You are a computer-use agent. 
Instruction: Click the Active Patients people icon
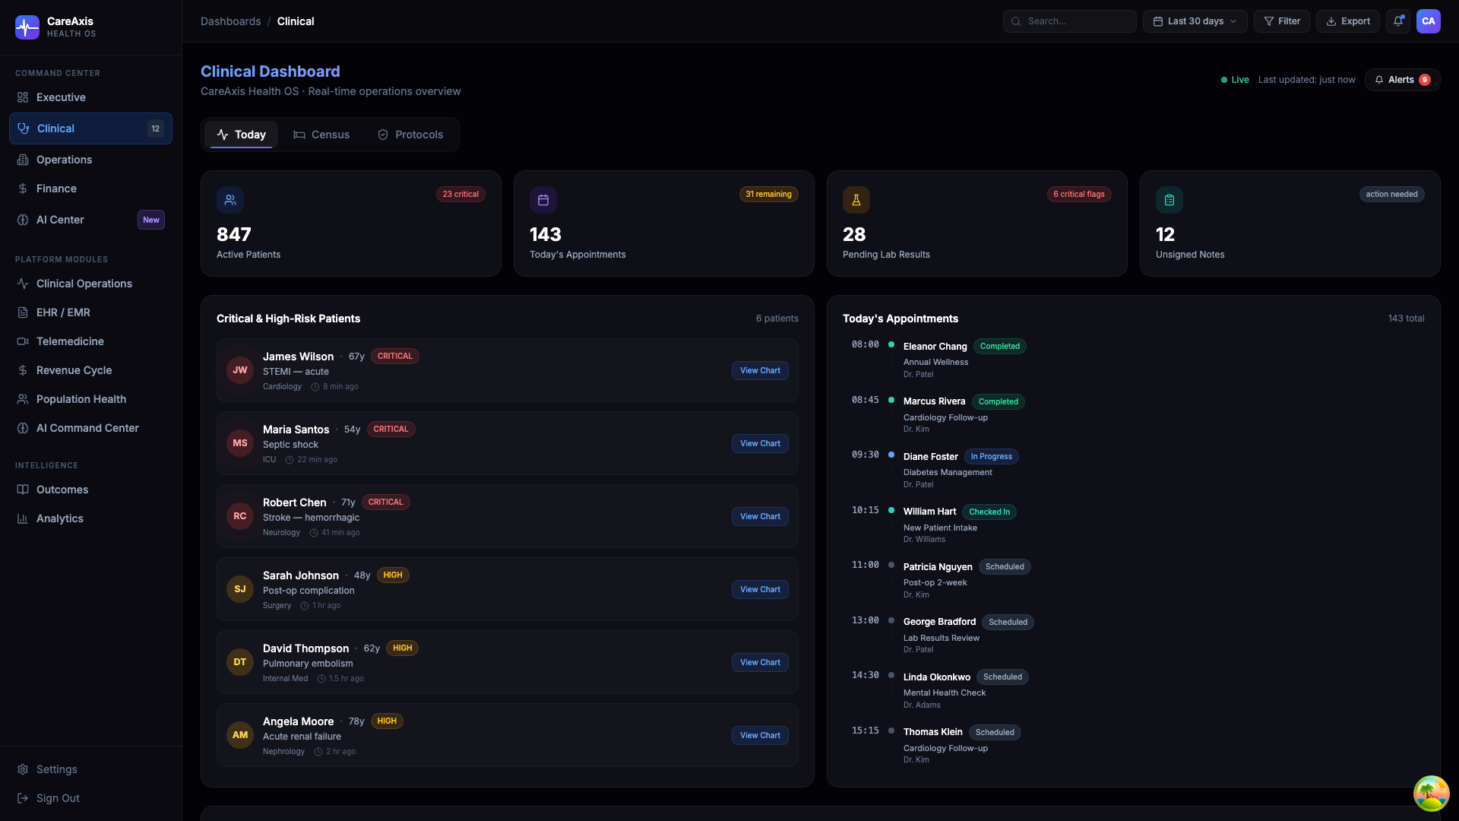click(230, 200)
